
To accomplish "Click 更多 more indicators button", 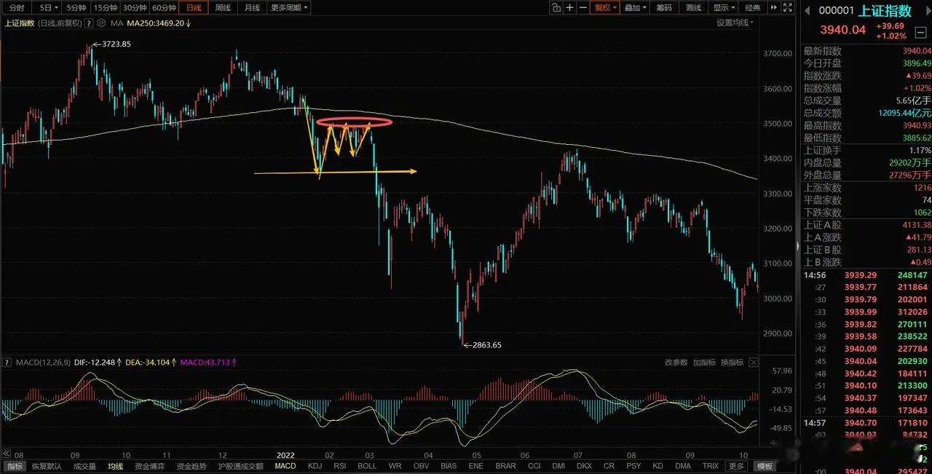I will (x=736, y=466).
